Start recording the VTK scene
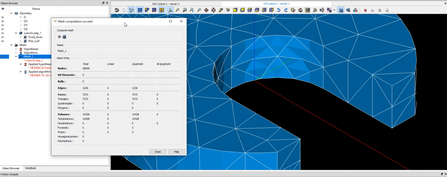The image size is (447, 177). 365,10
